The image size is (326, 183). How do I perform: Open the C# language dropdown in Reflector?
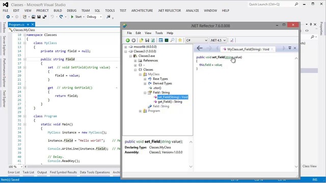coord(197,40)
